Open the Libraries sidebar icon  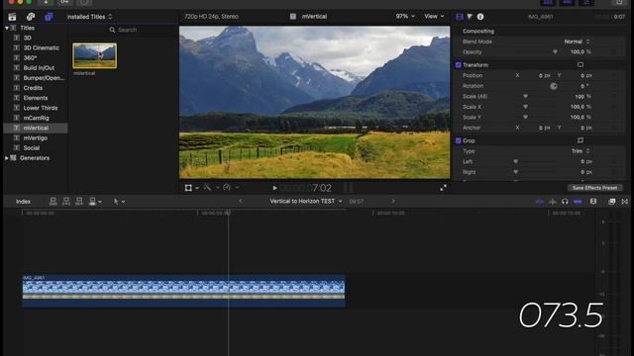click(12, 17)
